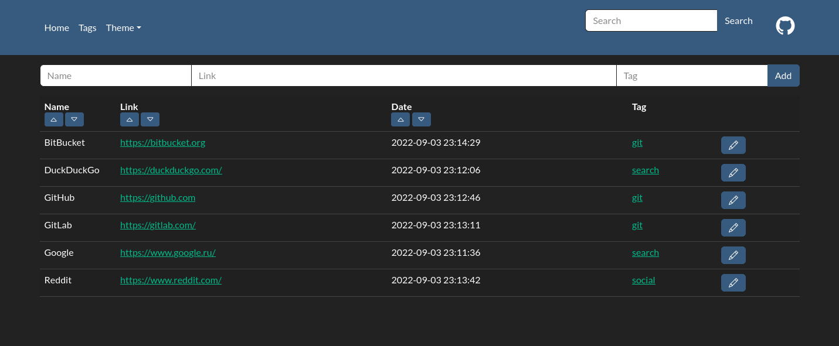Viewport: 839px width, 346px height.
Task: Click the git tag in BitBucket row
Action: point(637,142)
